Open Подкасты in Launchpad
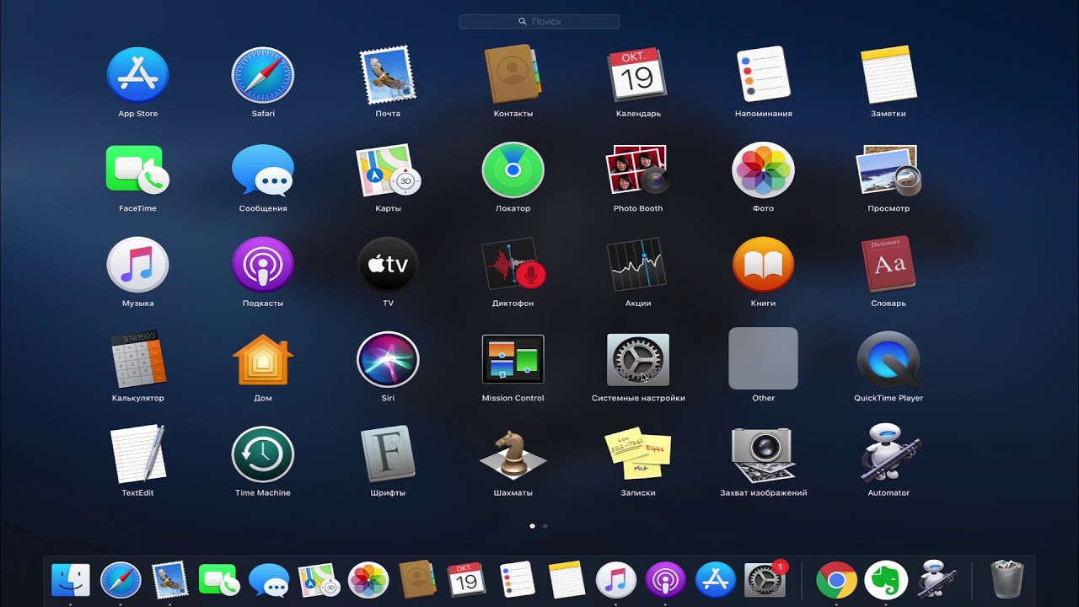The image size is (1079, 607). [x=263, y=265]
